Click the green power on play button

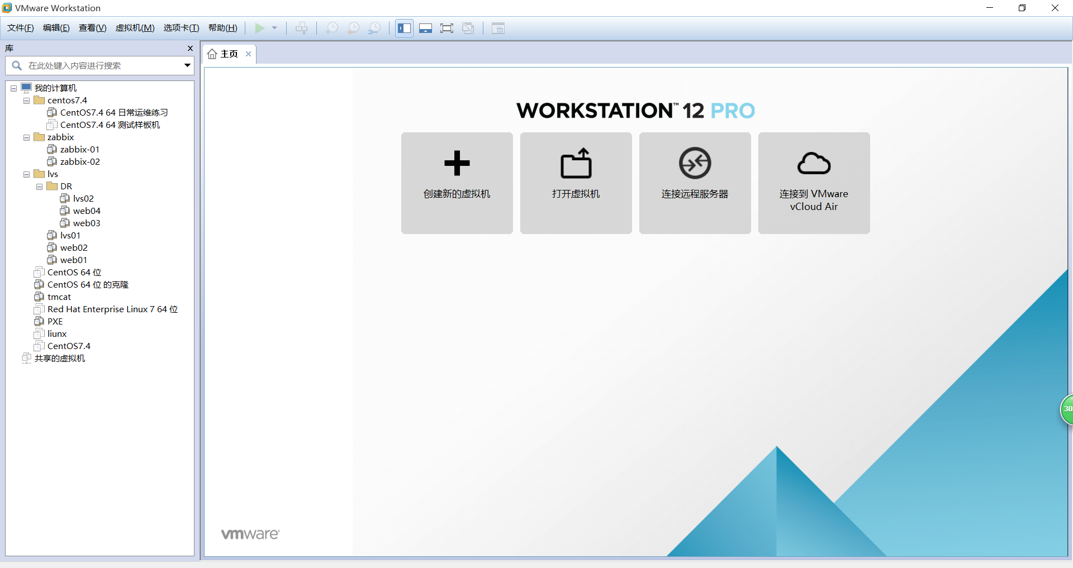[260, 28]
